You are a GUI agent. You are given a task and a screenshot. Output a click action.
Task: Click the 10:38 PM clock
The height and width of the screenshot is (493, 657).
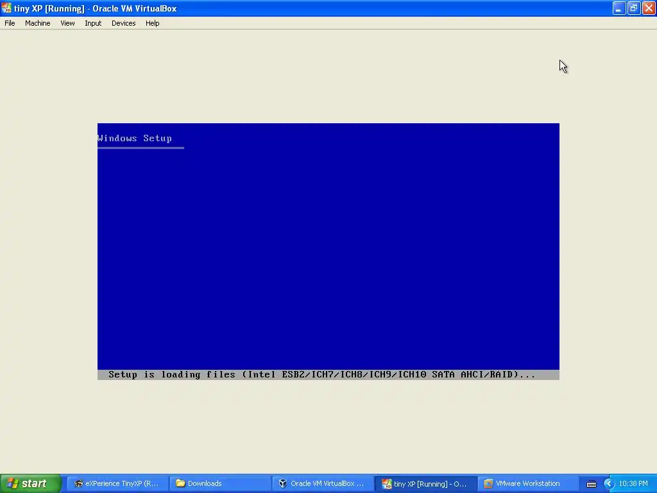click(633, 483)
